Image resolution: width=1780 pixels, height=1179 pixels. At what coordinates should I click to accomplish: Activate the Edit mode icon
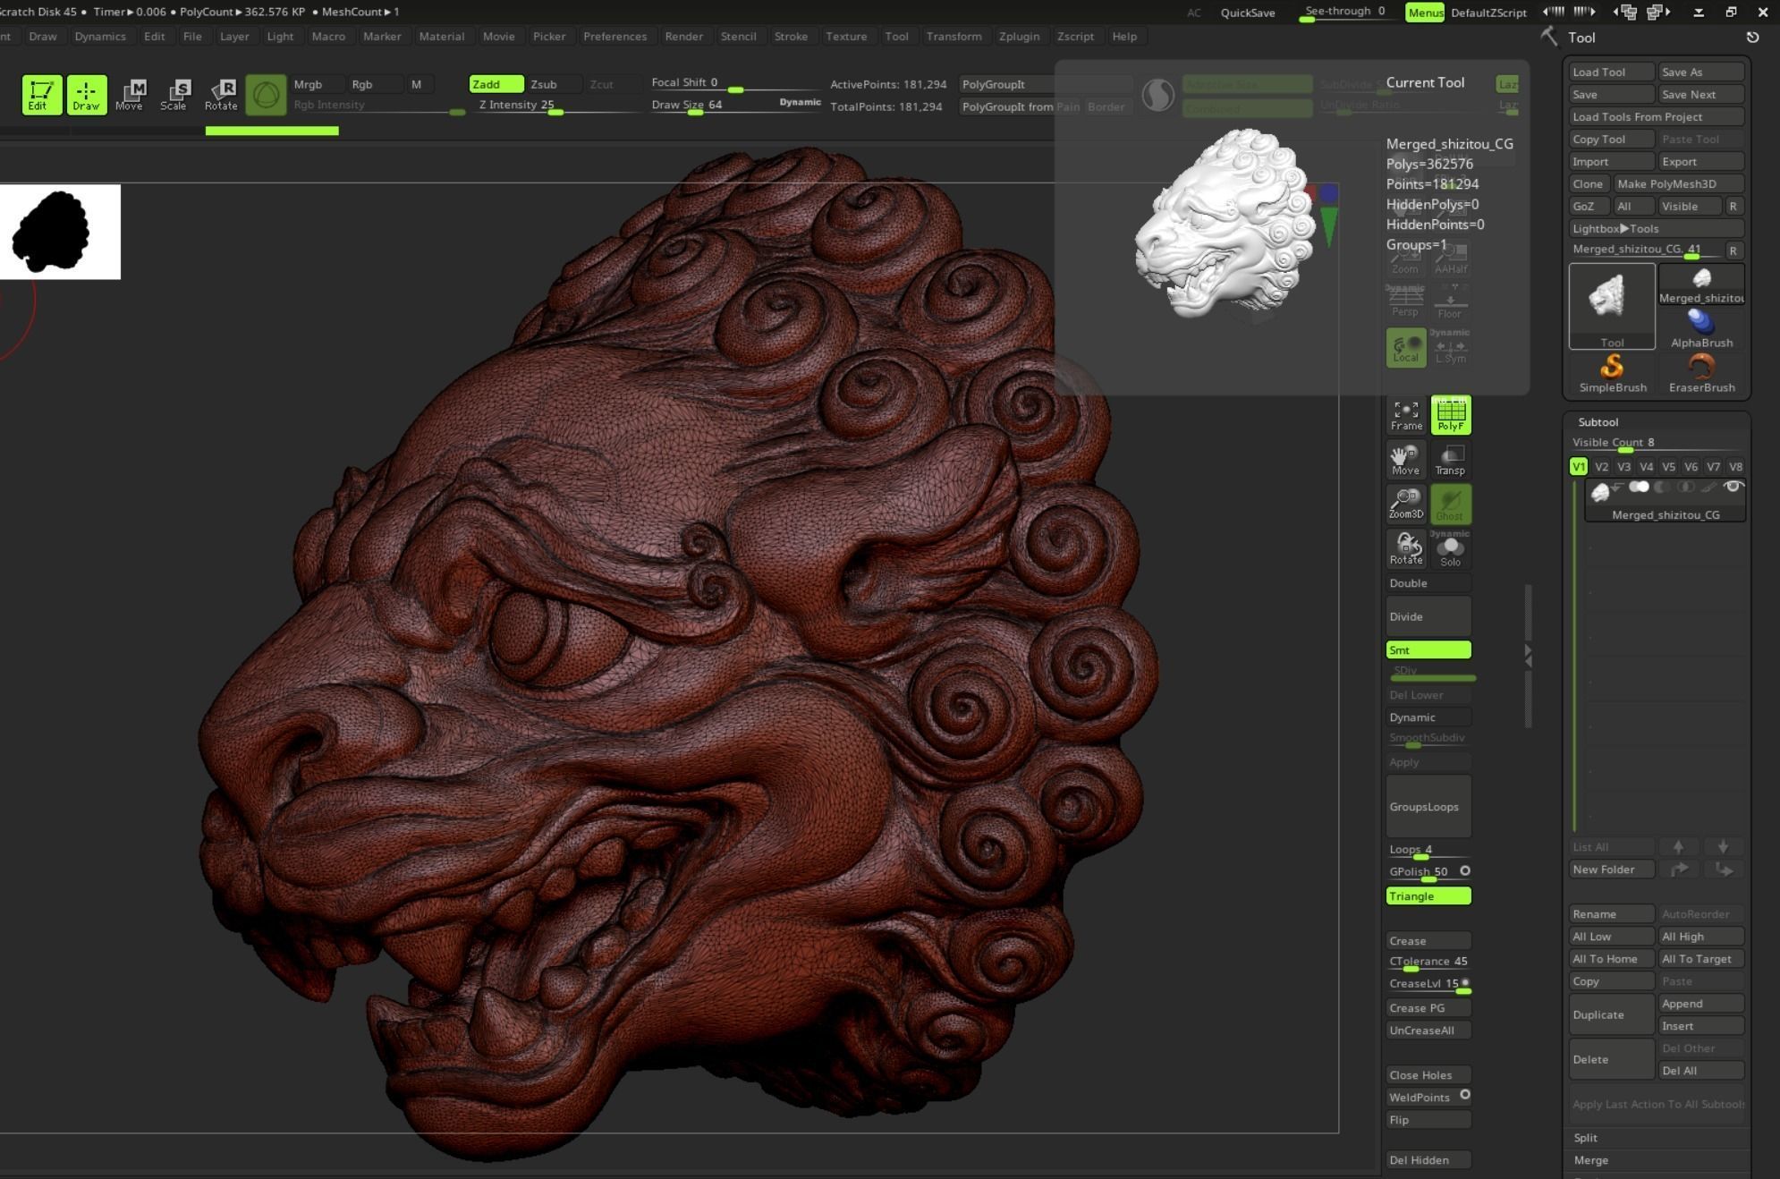click(x=41, y=95)
